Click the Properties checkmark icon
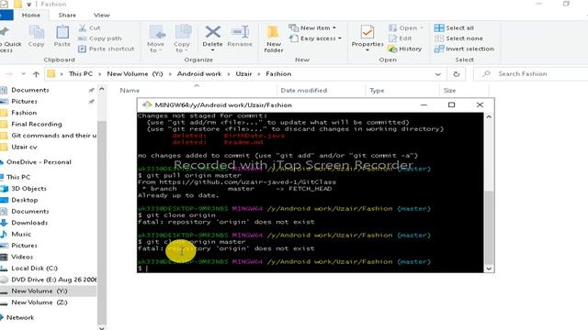Image resolution: width=588 pixels, height=330 pixels. pyautogui.click(x=367, y=32)
